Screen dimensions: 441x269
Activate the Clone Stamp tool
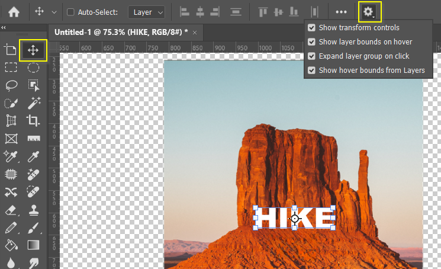[x=33, y=210]
